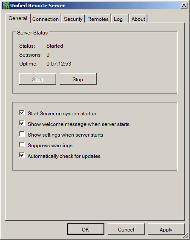The image size is (190, 240).
Task: Disable Start Server on system startup
Action: click(x=22, y=113)
